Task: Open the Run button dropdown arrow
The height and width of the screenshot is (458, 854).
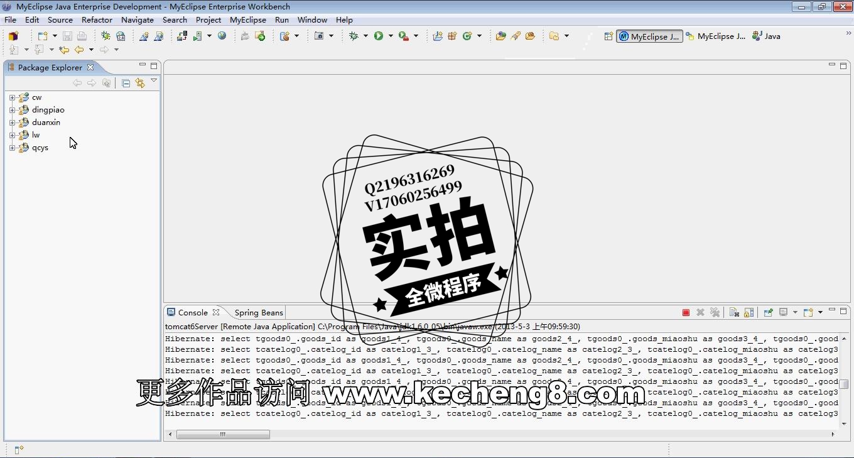Action: [391, 36]
